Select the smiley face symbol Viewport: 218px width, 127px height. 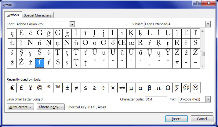click(186, 88)
